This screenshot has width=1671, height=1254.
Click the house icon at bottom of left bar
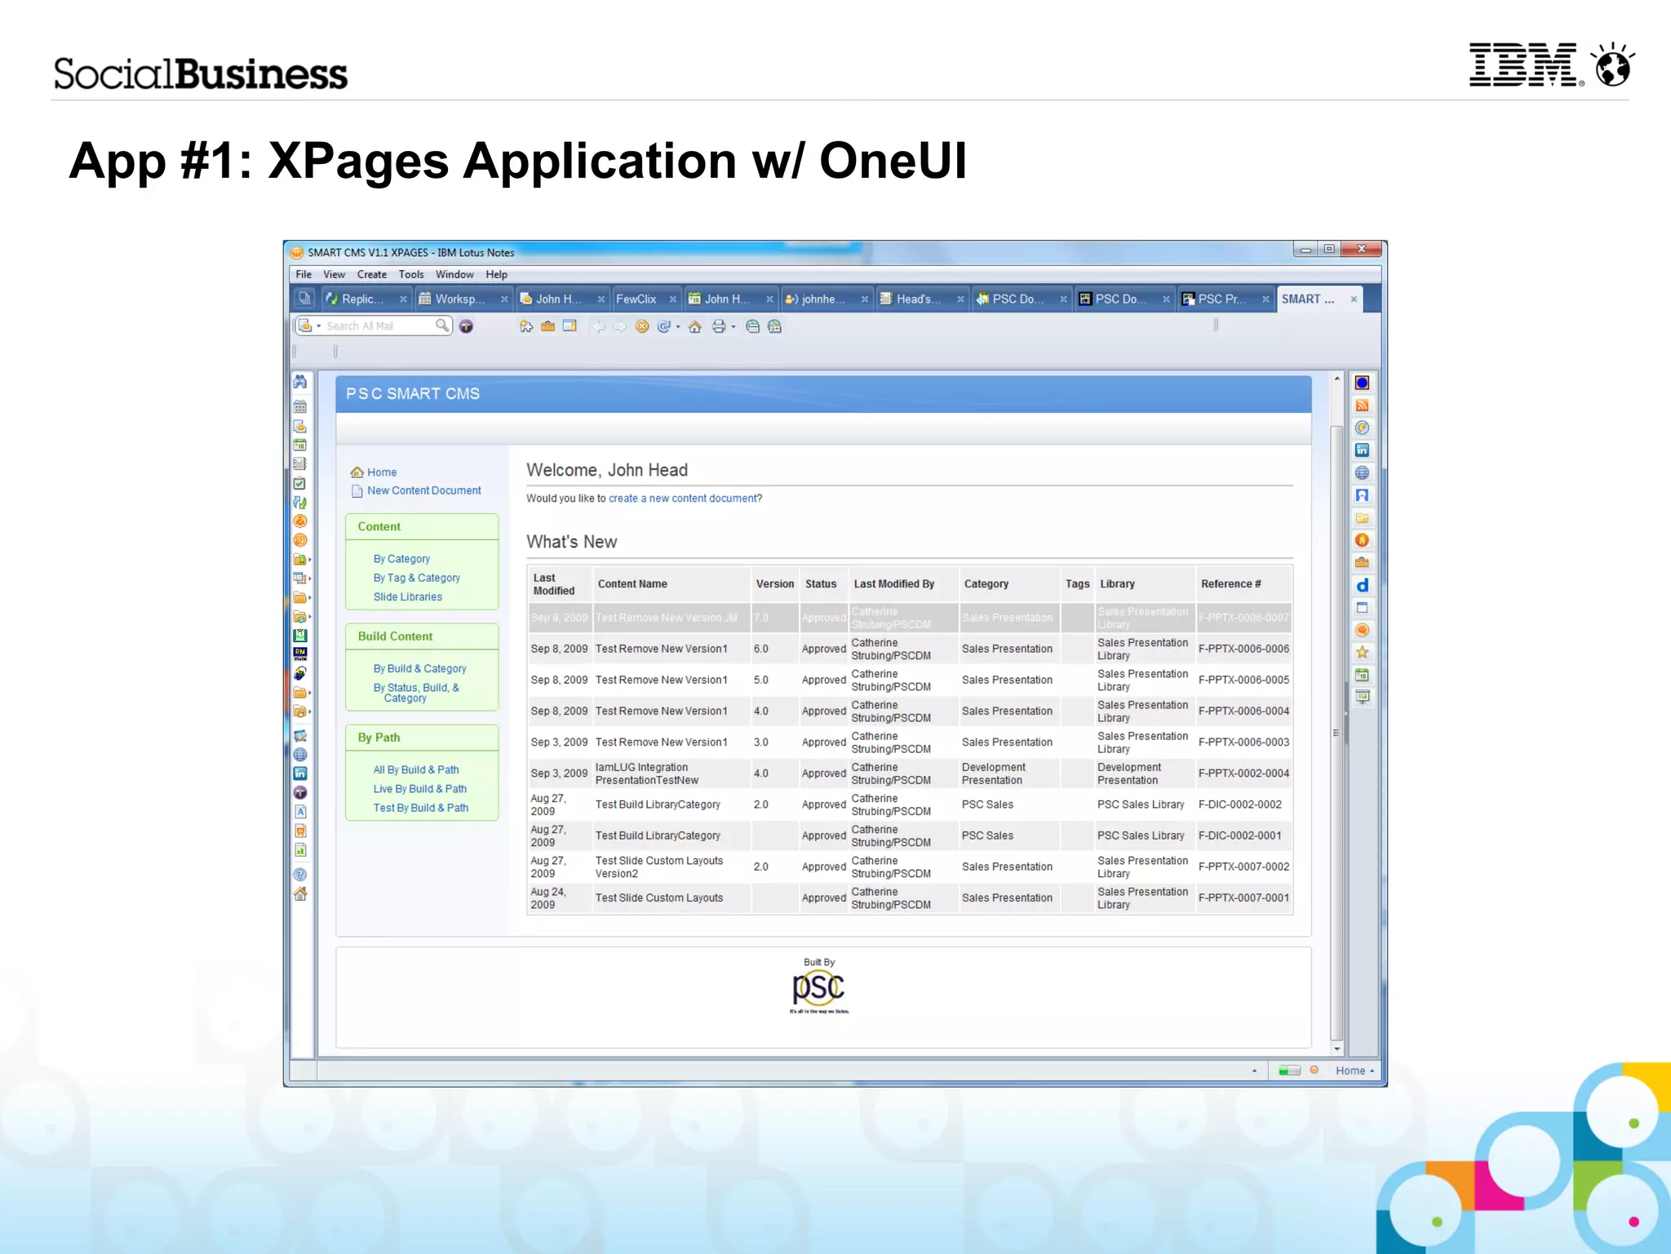coord(300,894)
